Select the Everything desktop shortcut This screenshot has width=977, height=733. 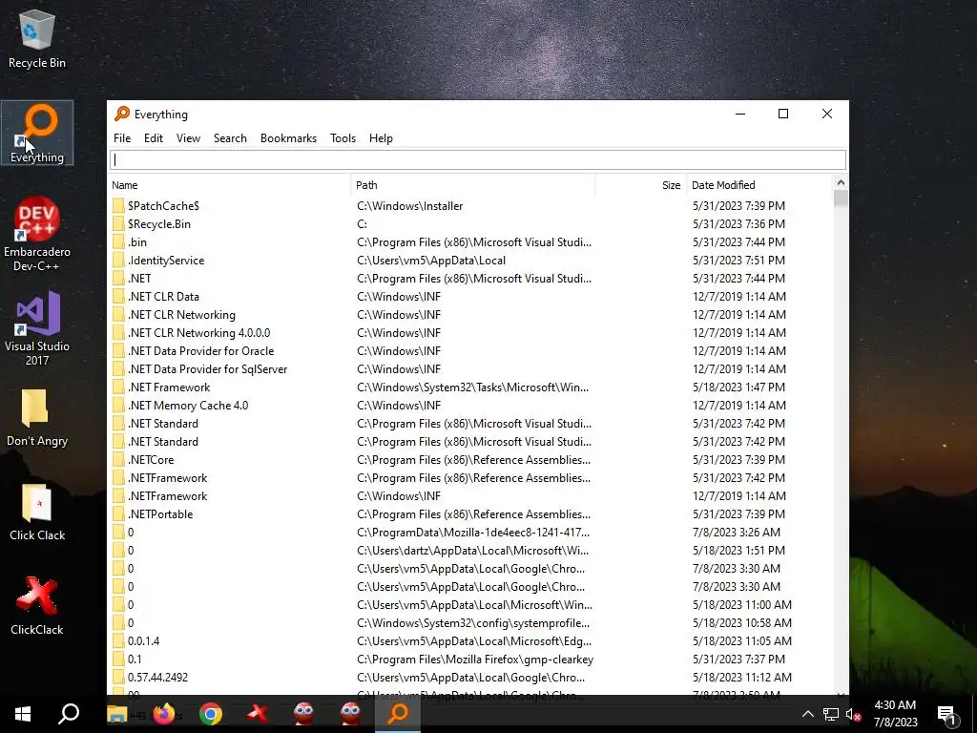37,134
